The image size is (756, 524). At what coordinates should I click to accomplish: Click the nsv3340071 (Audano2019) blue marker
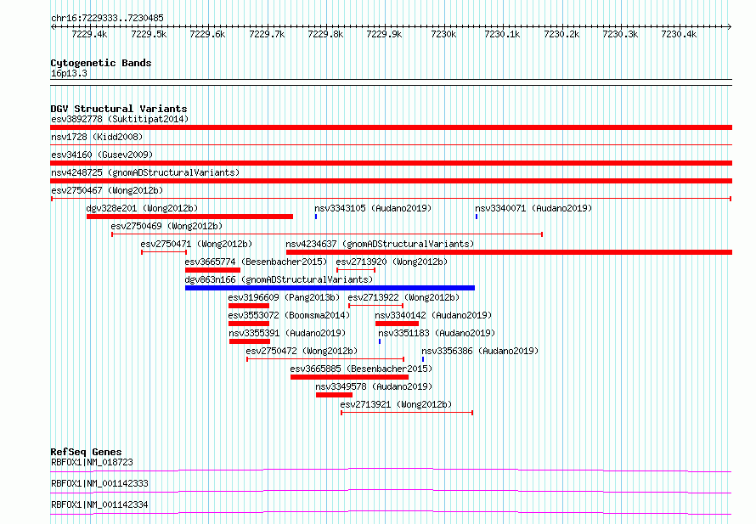(477, 217)
